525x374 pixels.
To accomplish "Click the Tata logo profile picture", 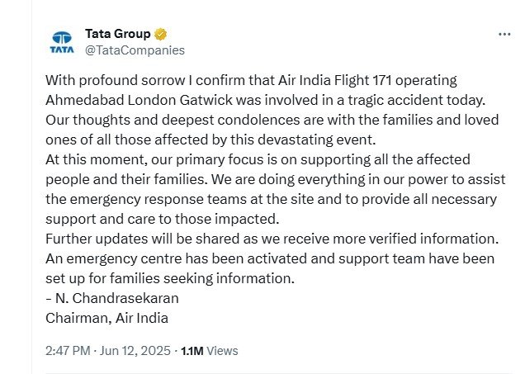I will click(63, 41).
